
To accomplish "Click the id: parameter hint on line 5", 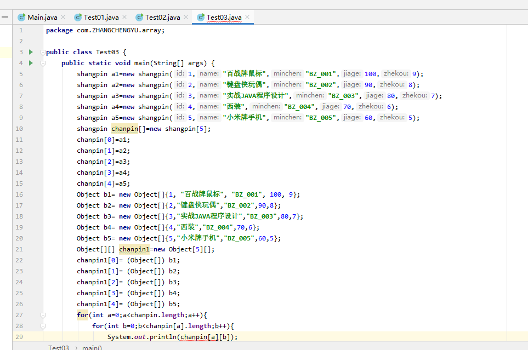I will pyautogui.click(x=180, y=73).
